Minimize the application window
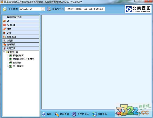This screenshot has width=153, height=118. tap(137, 1)
